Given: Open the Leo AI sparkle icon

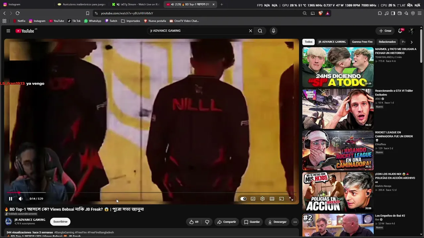Looking at the screenshot, I should (x=406, y=13).
